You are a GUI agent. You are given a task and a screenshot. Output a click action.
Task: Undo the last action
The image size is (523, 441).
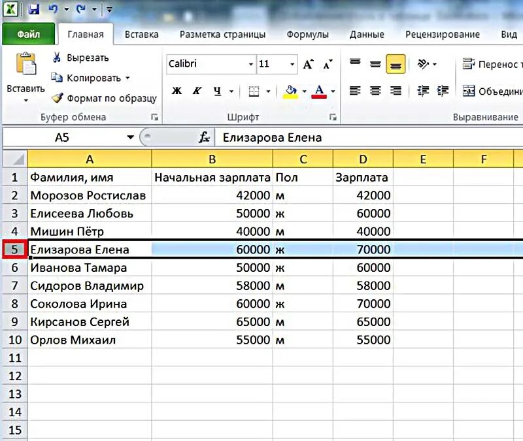pos(53,8)
